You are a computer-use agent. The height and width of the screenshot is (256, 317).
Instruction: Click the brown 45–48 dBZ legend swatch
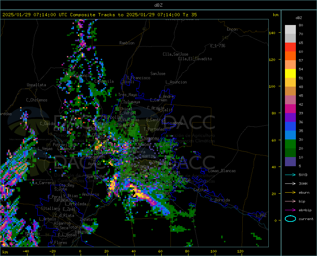290,91
